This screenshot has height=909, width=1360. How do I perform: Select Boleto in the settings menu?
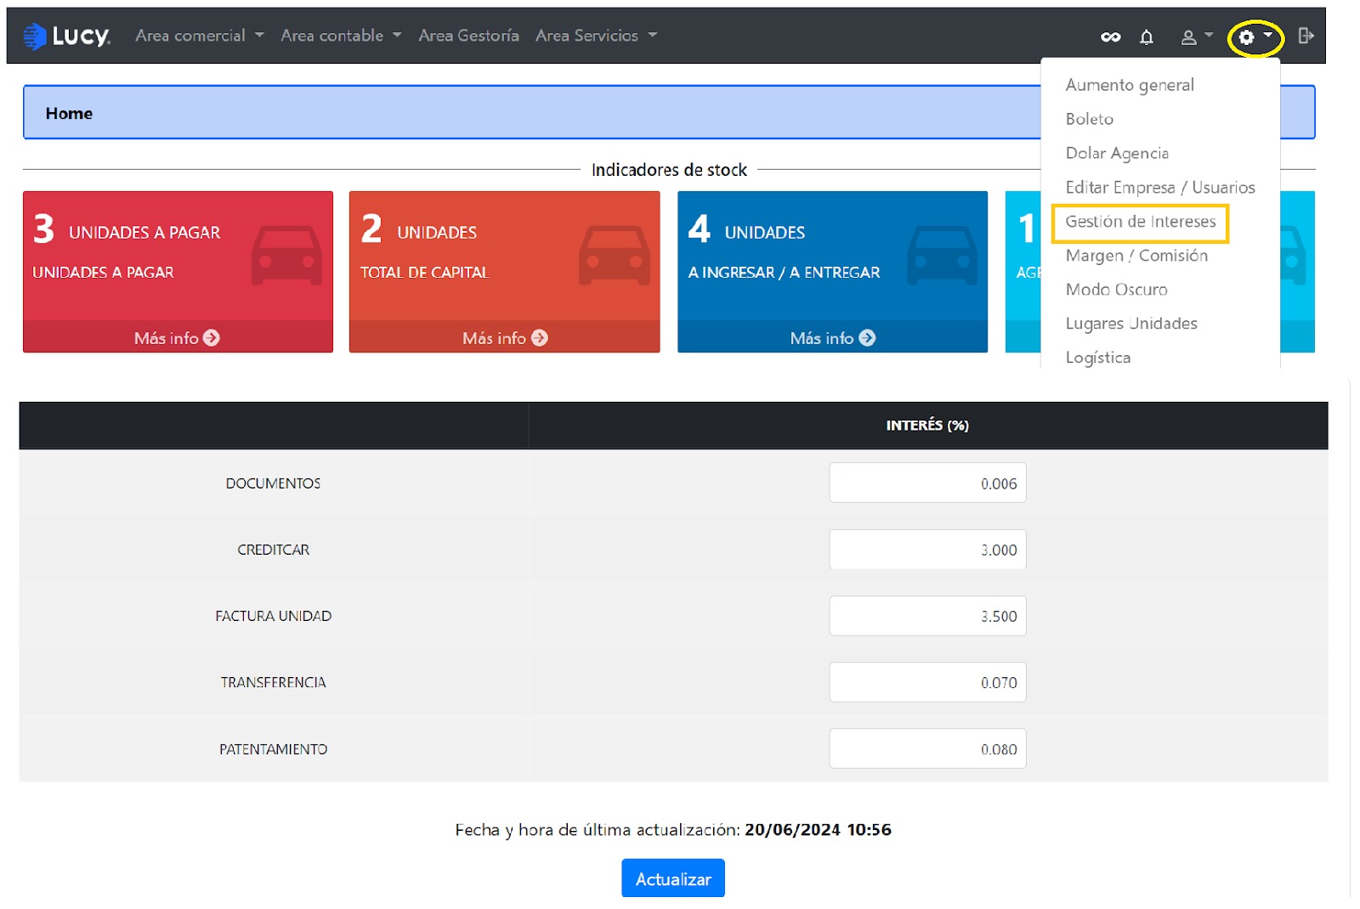(1089, 119)
